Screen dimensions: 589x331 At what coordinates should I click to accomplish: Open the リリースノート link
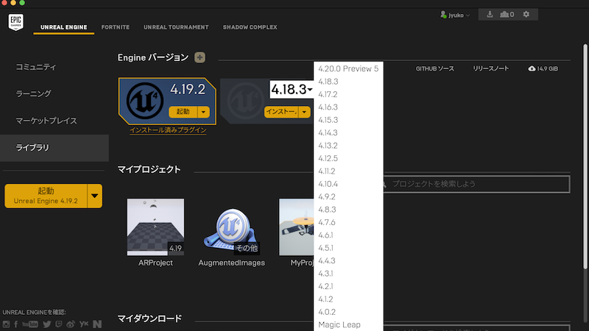[x=490, y=68]
